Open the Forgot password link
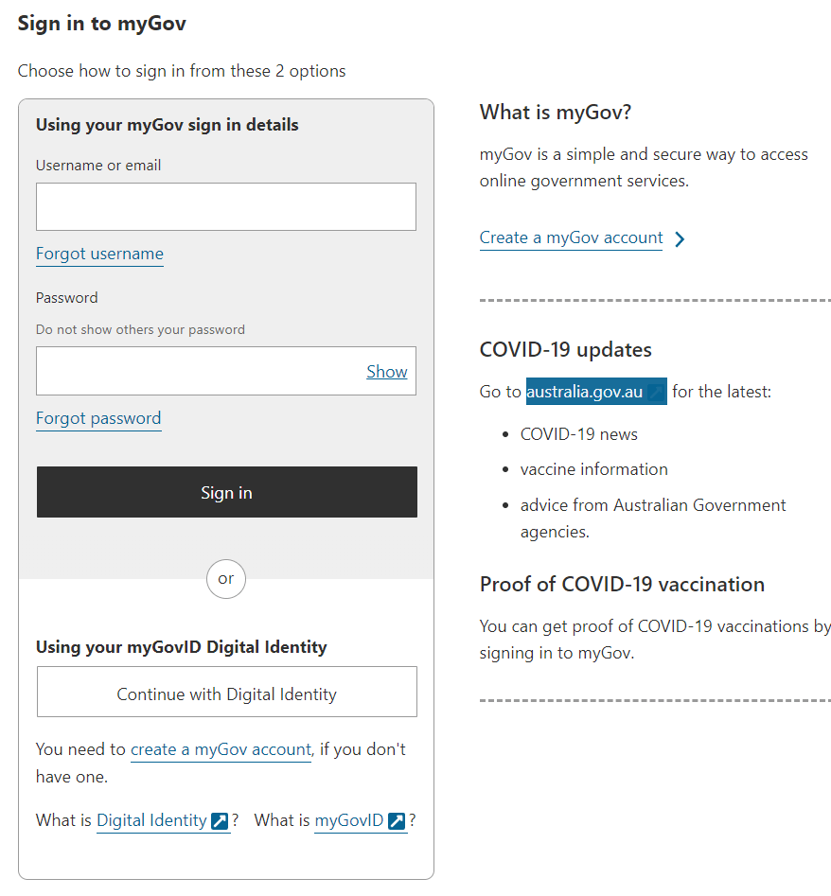The height and width of the screenshot is (896, 831). tap(98, 418)
